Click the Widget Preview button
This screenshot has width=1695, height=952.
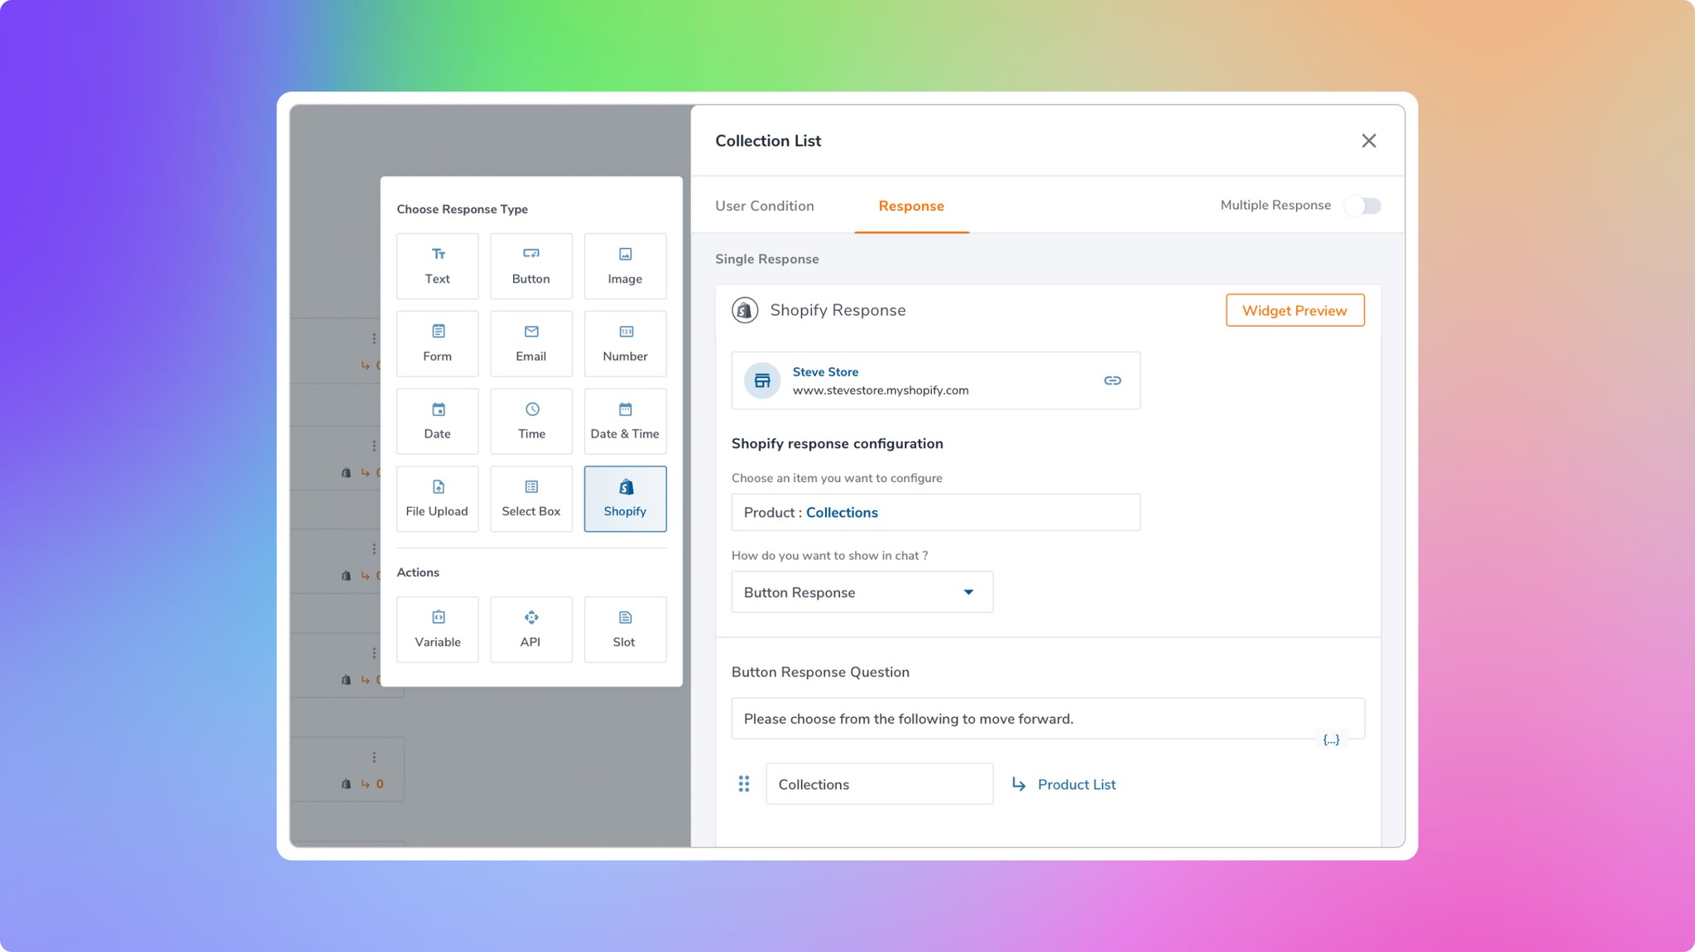(1294, 310)
